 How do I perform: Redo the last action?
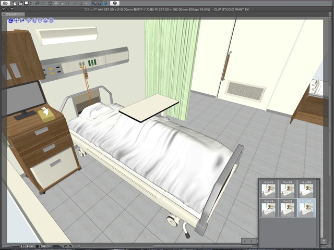coord(43,4)
